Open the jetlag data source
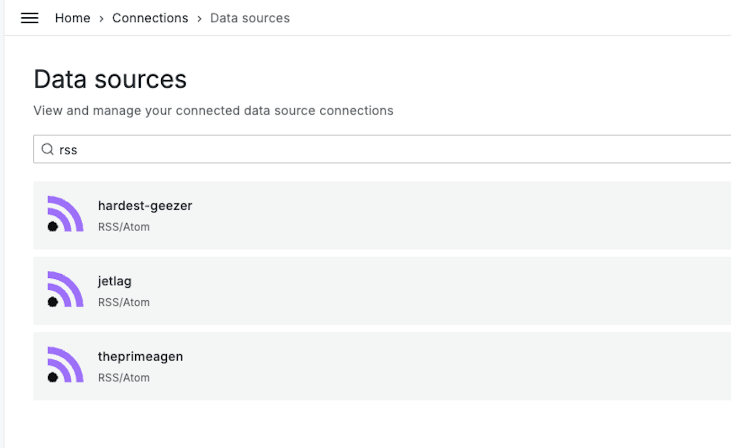 [x=115, y=281]
